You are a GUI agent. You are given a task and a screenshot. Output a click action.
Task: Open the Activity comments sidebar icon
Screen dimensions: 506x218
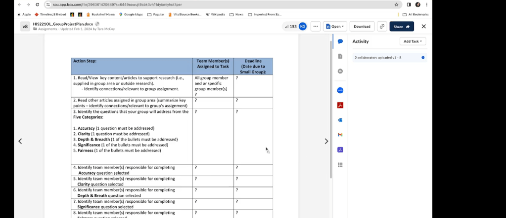click(x=340, y=41)
